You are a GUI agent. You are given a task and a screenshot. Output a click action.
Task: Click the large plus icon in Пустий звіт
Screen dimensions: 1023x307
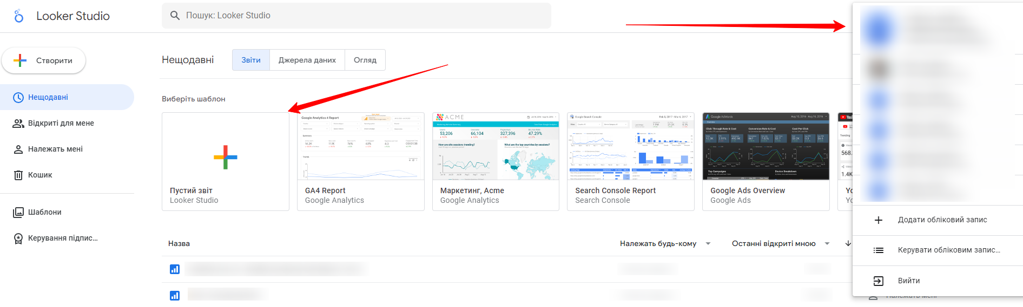(x=226, y=157)
